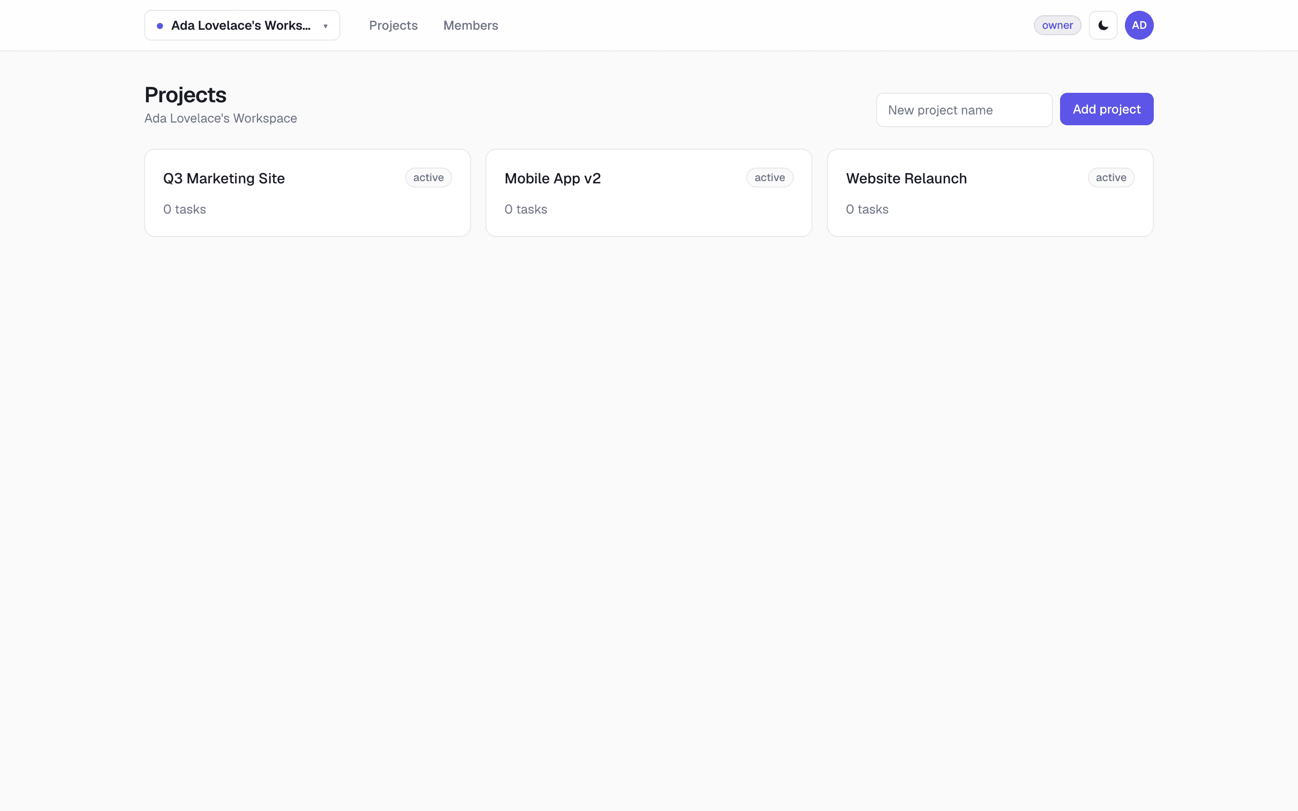Select the 0 tasks label under Mobile App v2

coord(526,209)
